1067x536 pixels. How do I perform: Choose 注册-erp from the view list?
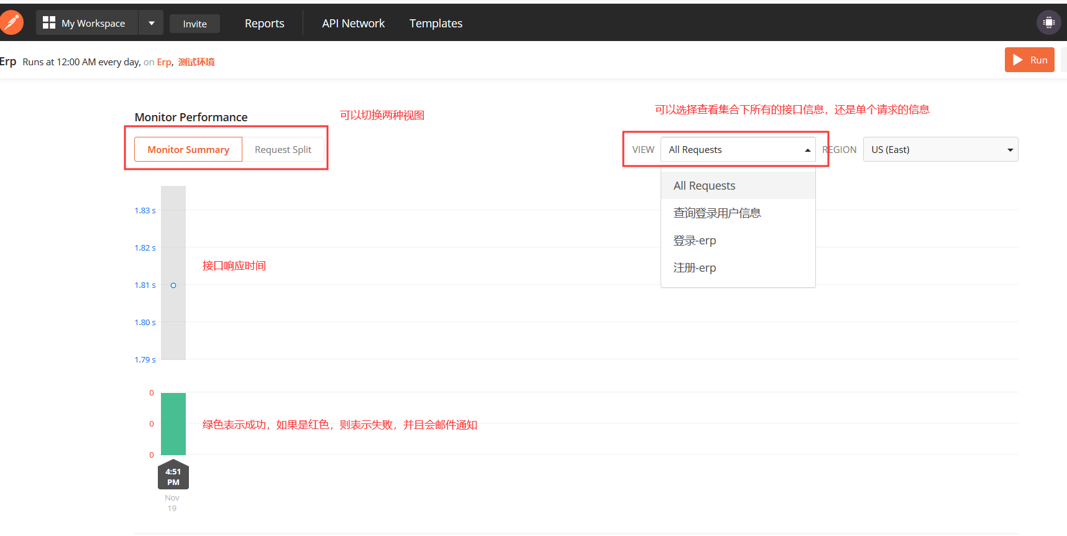pos(694,268)
